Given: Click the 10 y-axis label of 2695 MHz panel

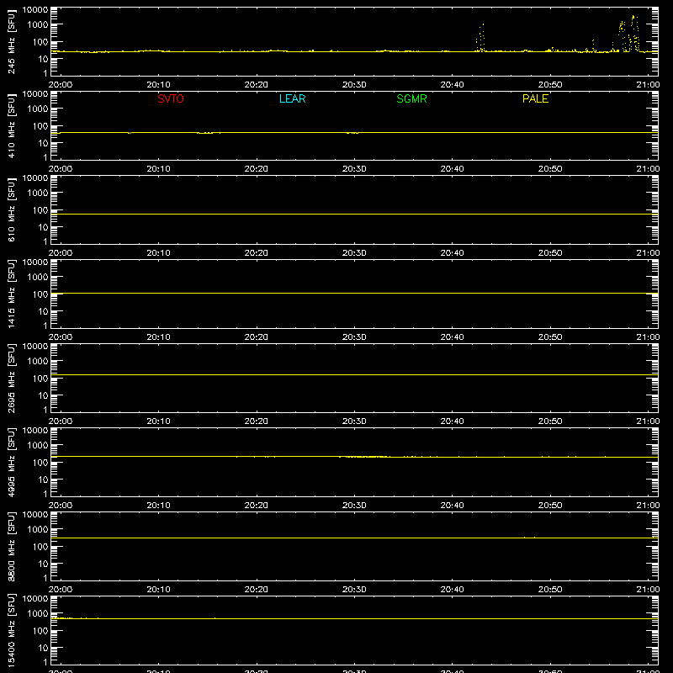Looking at the screenshot, I should (43, 395).
